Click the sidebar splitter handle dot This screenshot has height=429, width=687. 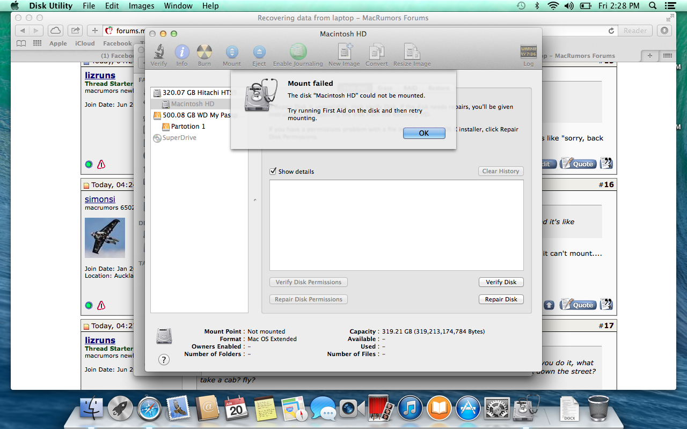click(x=255, y=200)
